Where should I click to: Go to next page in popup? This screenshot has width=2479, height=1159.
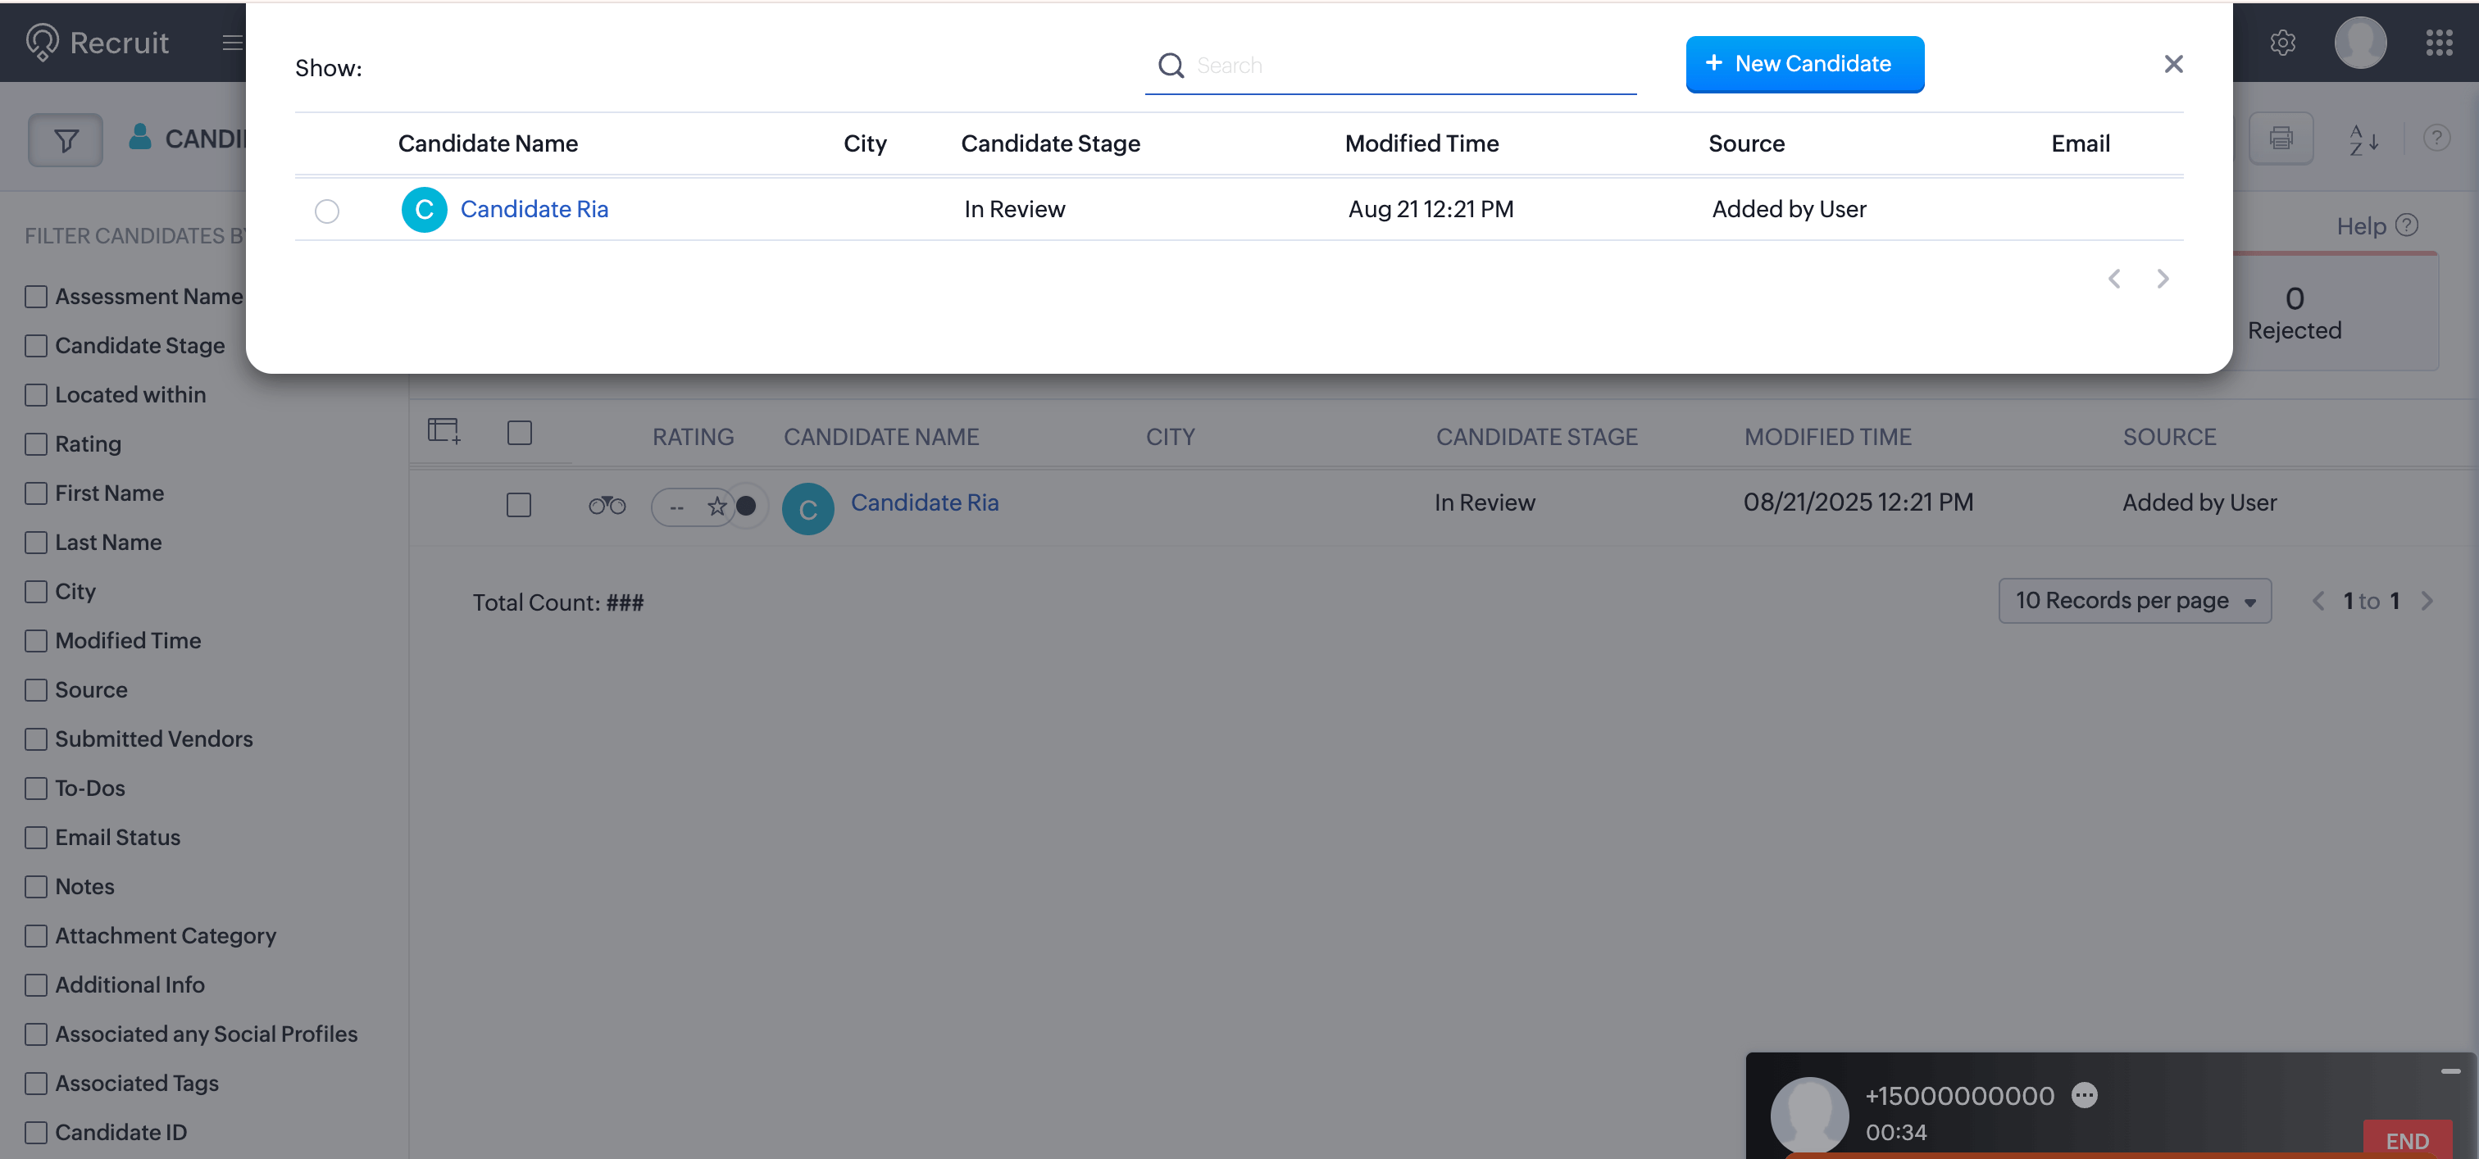[2163, 279]
